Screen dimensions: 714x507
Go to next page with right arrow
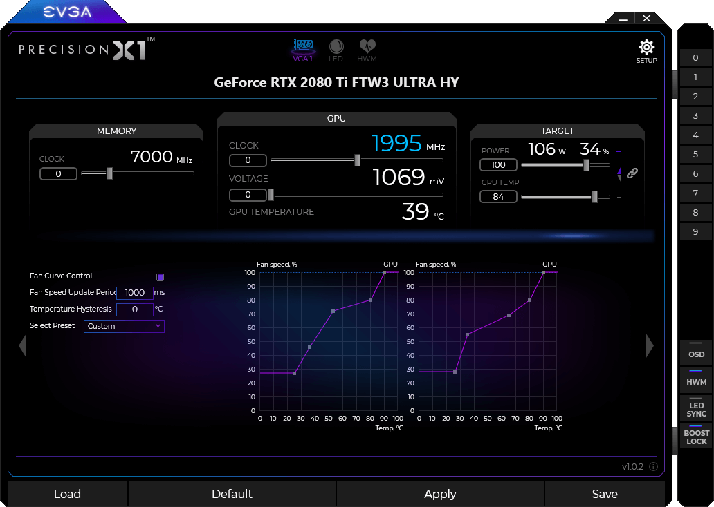tap(650, 346)
